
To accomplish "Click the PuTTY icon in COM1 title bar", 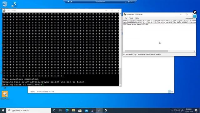I will (4, 11).
